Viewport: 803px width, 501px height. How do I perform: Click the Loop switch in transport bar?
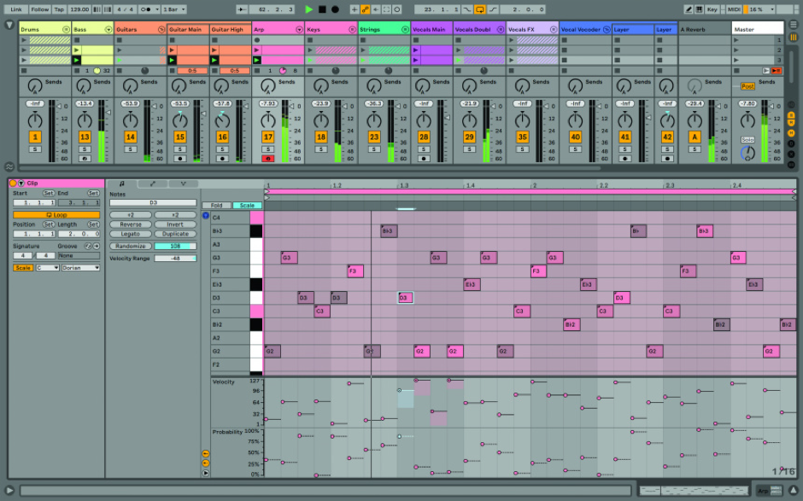click(x=479, y=9)
